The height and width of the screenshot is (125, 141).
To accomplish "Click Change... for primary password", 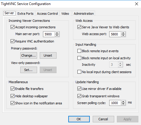I will 29,55.
